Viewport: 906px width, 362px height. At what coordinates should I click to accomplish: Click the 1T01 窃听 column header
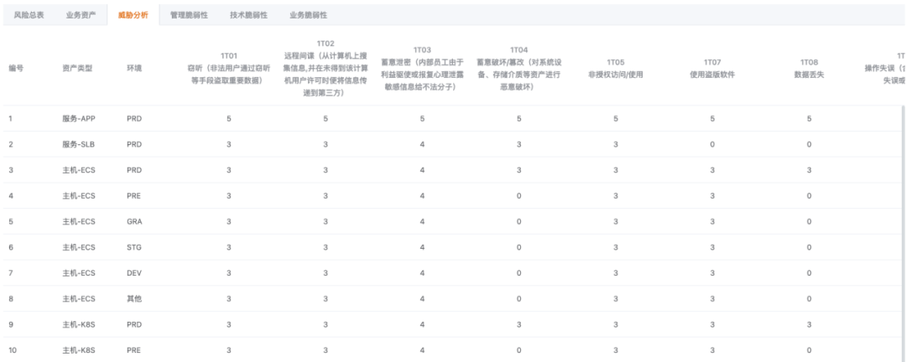[229, 68]
